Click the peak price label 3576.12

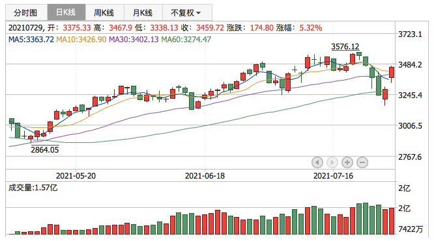(345, 46)
